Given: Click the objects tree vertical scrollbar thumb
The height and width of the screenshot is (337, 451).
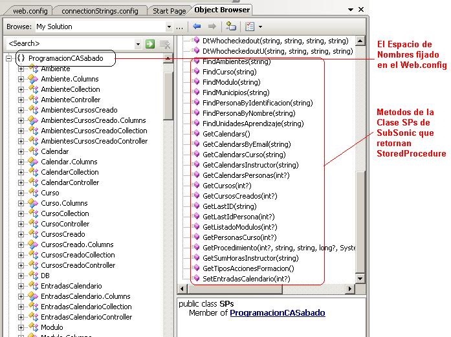Looking at the screenshot, I should tap(168, 96).
